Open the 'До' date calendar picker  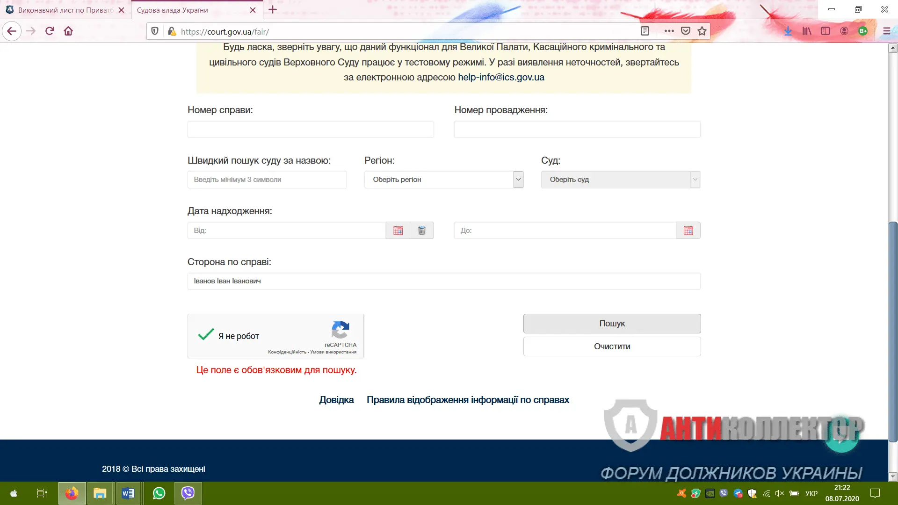688,231
